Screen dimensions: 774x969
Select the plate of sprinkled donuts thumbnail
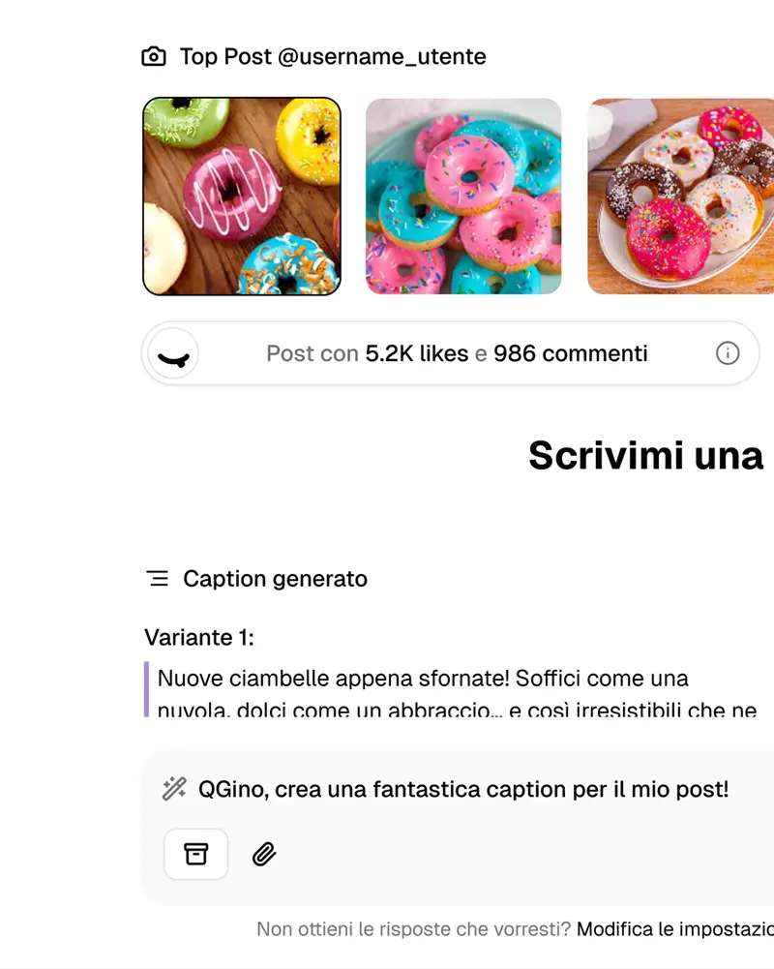[681, 197]
